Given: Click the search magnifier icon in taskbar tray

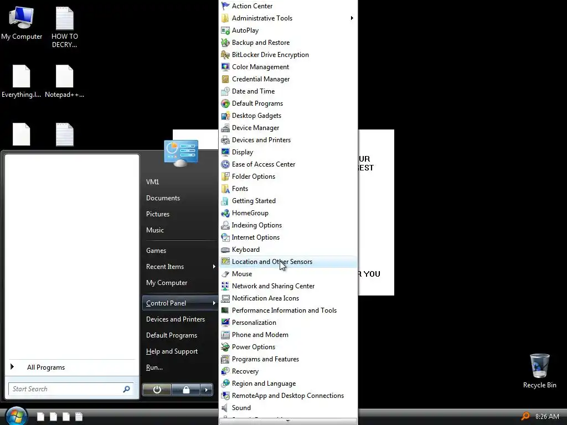Looking at the screenshot, I should 525,416.
